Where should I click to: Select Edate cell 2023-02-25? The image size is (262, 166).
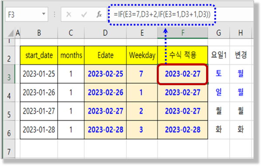coord(105,74)
